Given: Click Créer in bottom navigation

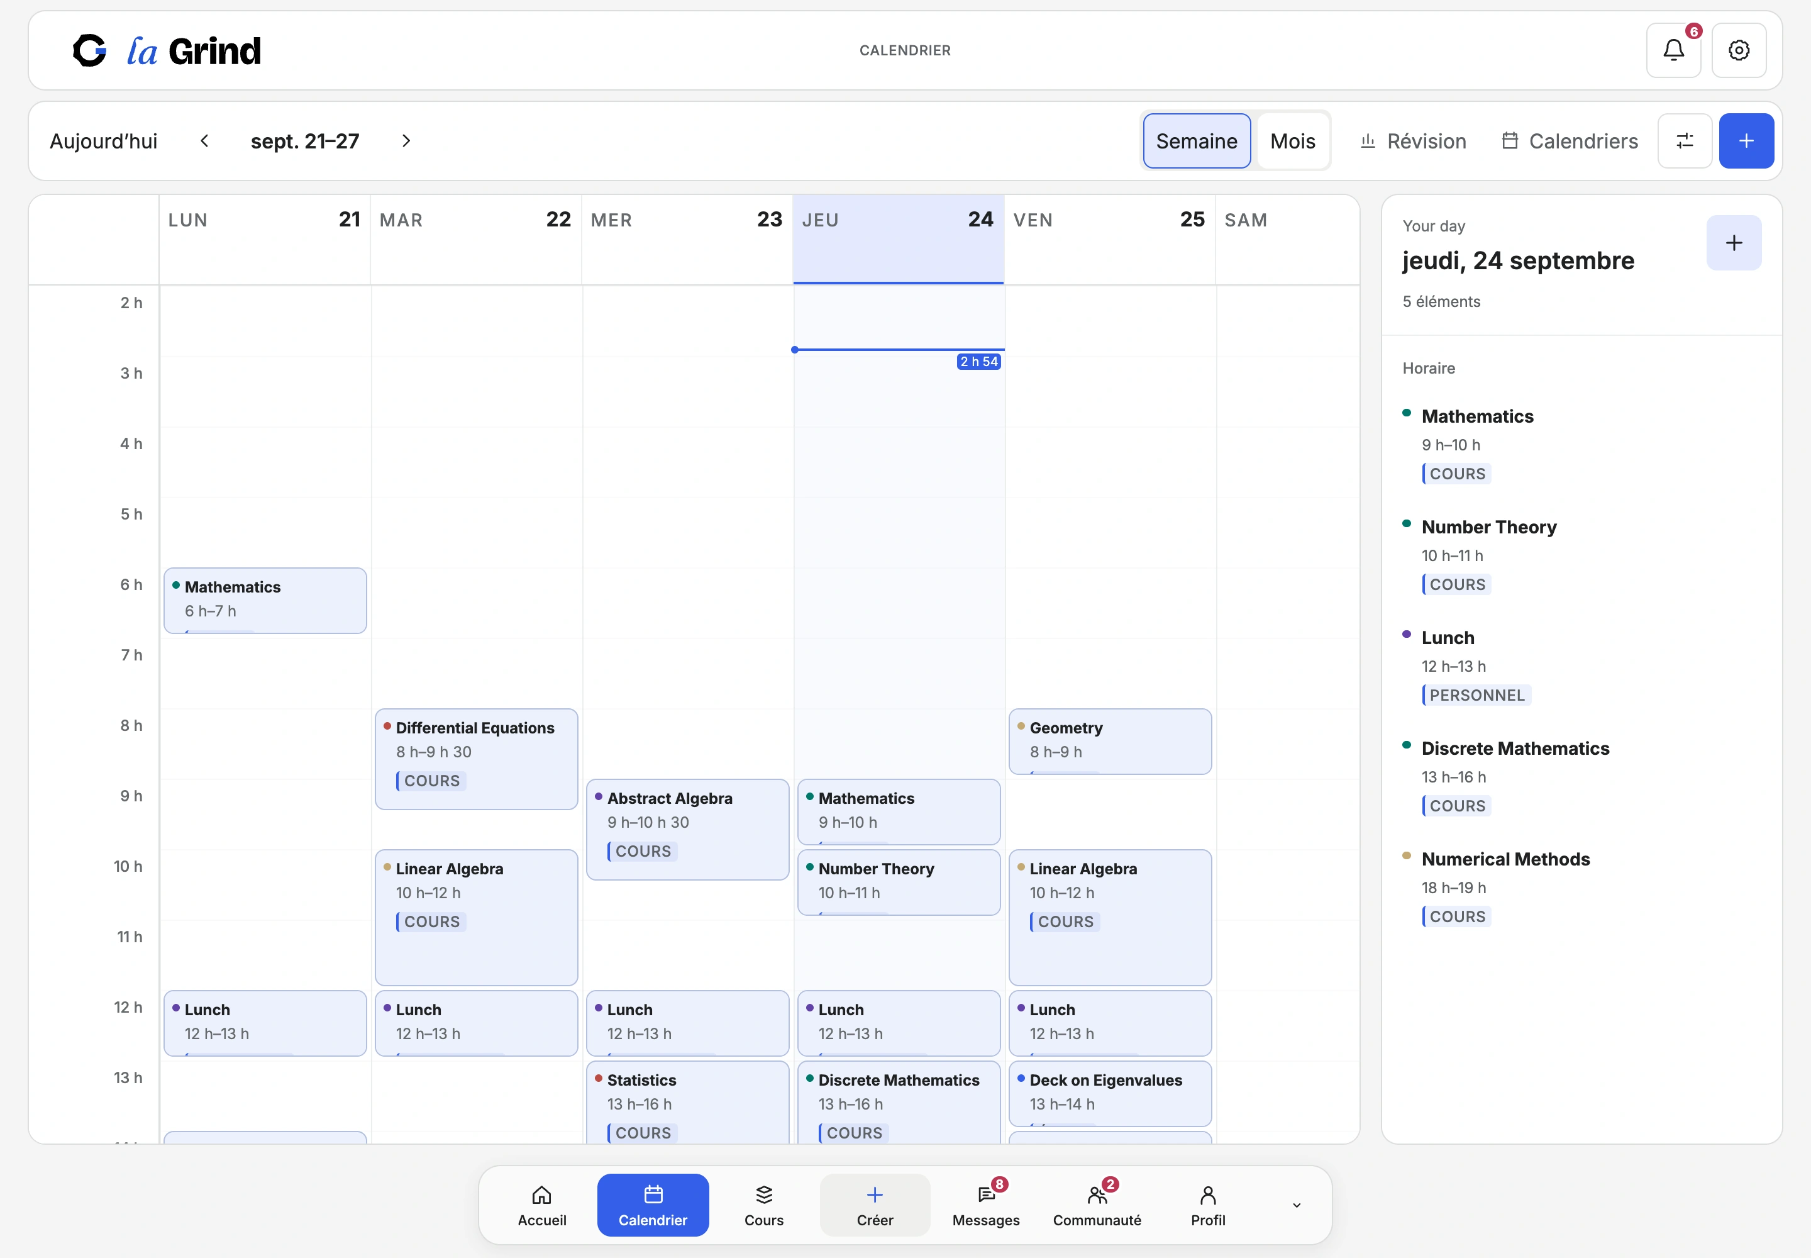Looking at the screenshot, I should point(875,1206).
